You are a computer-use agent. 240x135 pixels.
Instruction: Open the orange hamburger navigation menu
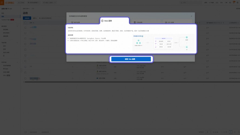(2, 2)
